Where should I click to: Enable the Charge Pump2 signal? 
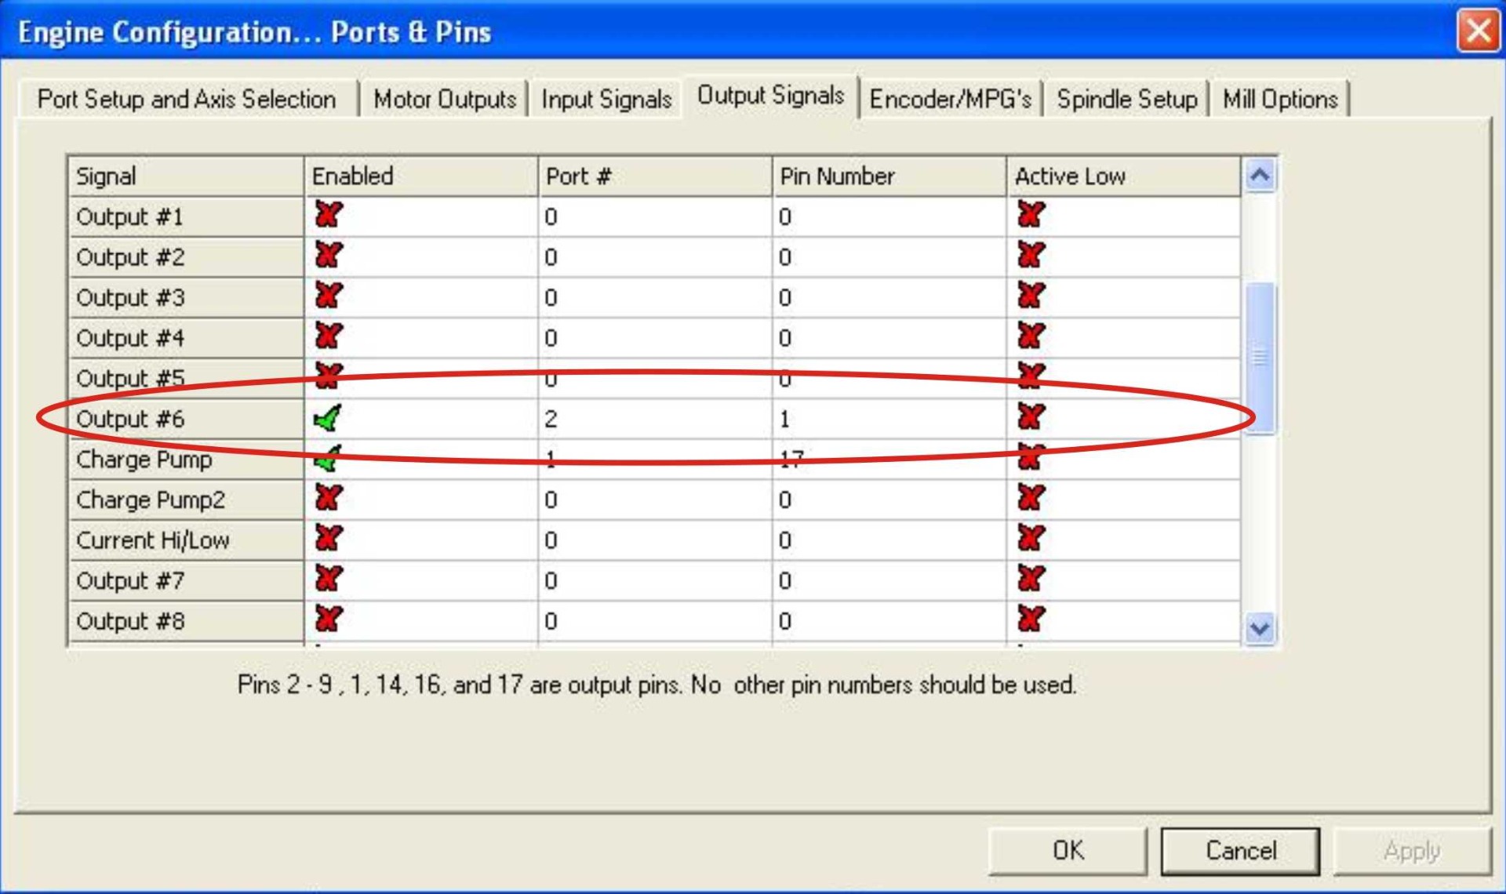click(327, 500)
